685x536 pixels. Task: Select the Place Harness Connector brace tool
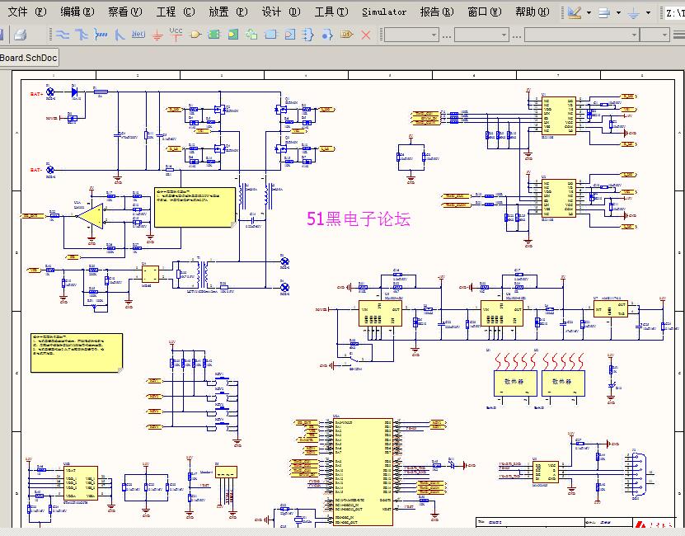tap(308, 35)
